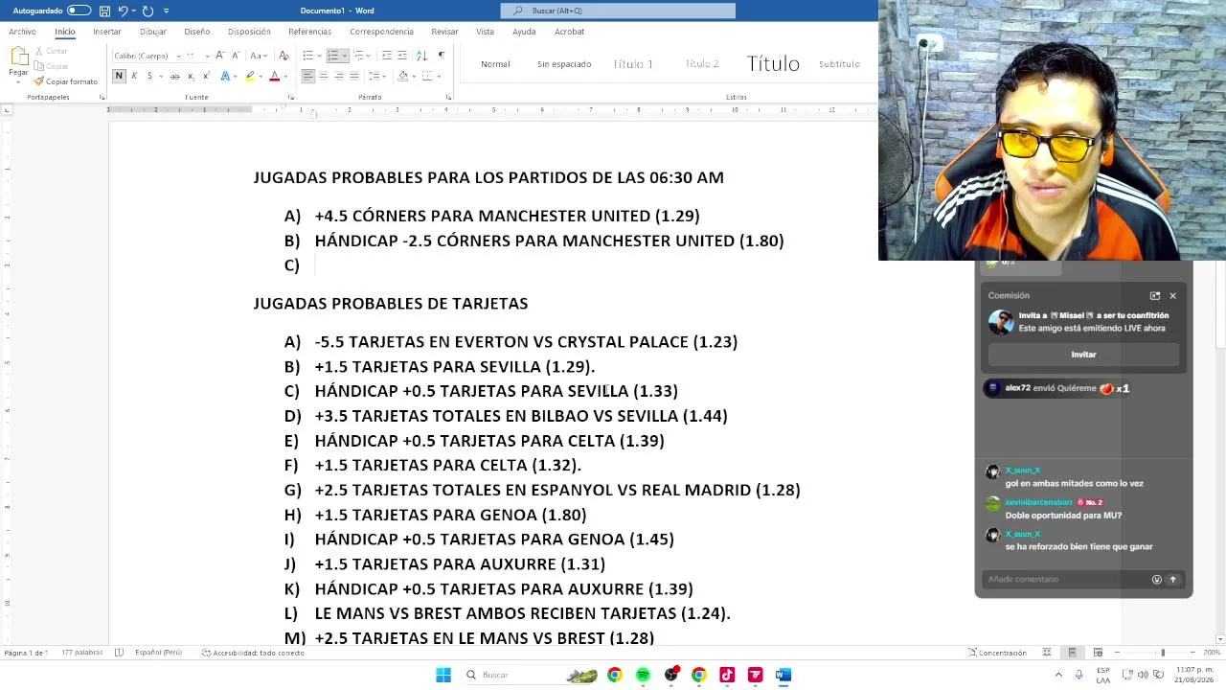Toggle subscript formatting
This screenshot has height=690, width=1226.
(191, 76)
